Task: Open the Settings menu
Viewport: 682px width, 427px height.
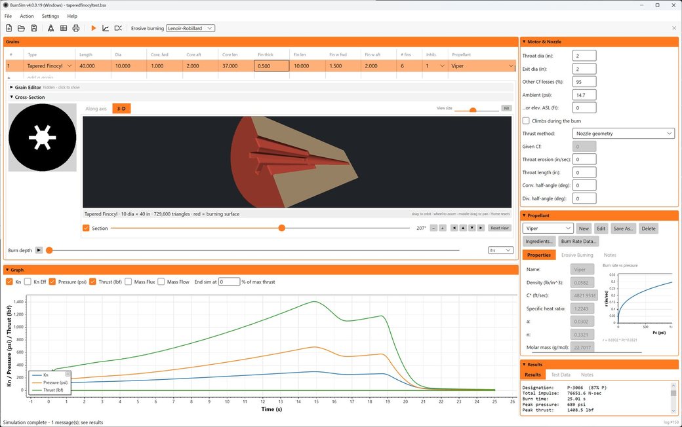Action: coord(50,16)
